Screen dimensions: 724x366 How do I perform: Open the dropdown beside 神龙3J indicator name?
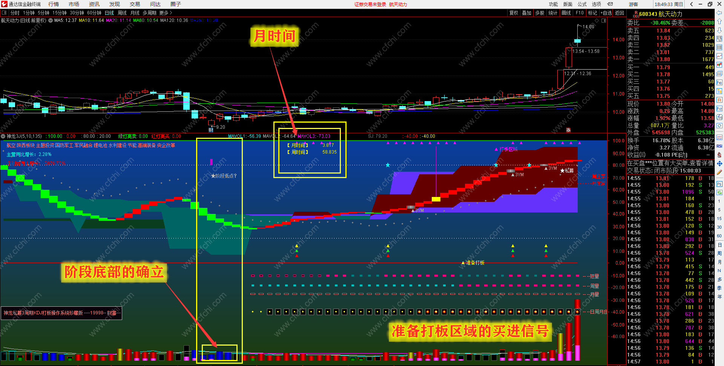click(x=3, y=136)
